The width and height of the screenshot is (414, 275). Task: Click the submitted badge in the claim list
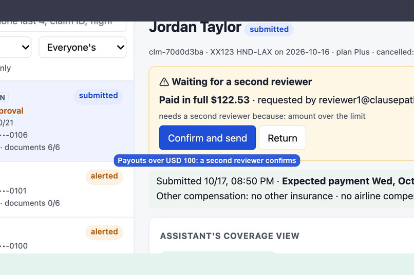98,96
